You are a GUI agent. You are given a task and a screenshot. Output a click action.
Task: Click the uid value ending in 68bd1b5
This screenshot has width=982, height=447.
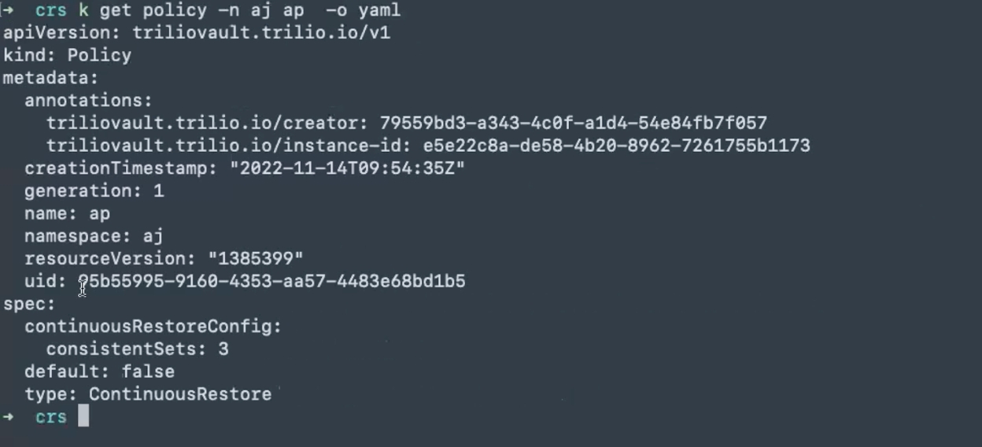click(271, 281)
